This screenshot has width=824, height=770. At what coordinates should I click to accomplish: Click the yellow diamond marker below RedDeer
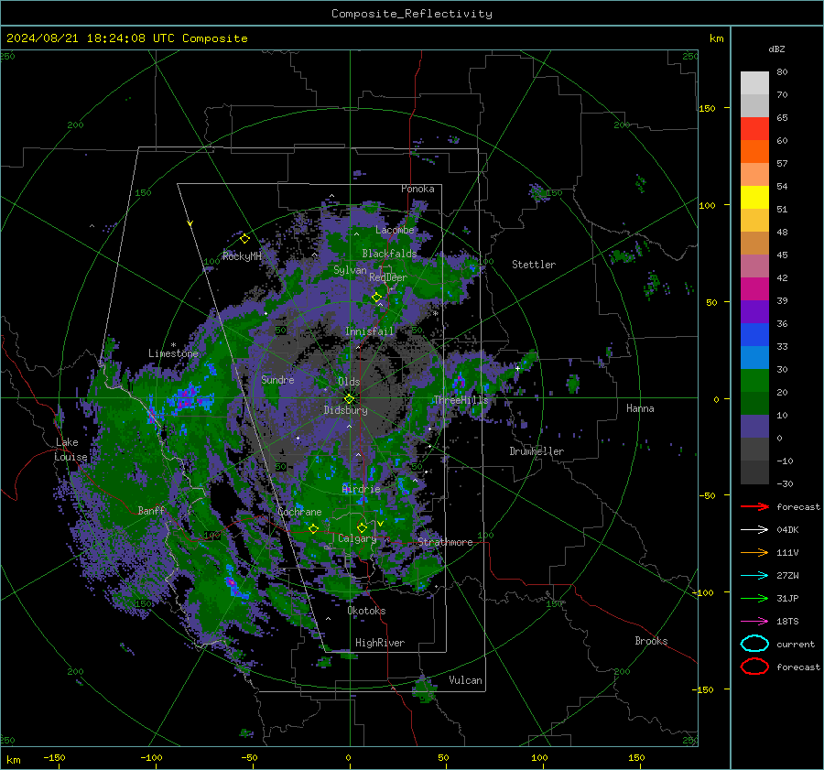click(x=376, y=298)
